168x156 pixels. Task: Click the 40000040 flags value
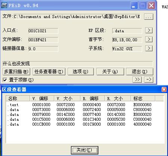point(142,124)
